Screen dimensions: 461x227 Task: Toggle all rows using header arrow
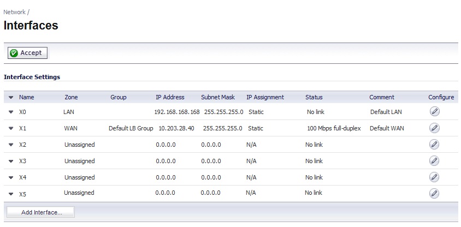11,98
